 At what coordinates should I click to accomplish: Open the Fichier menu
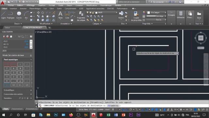pos(11,5)
